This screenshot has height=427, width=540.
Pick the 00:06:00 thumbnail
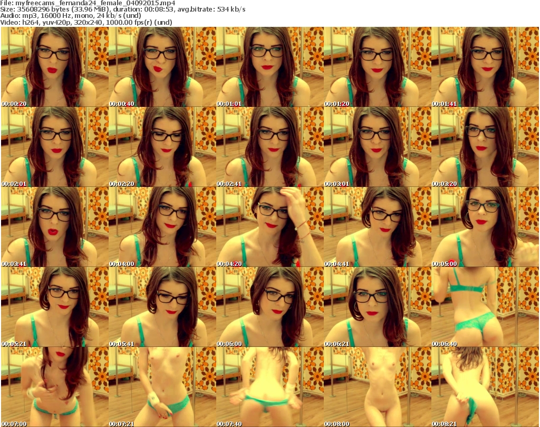pos(269,307)
